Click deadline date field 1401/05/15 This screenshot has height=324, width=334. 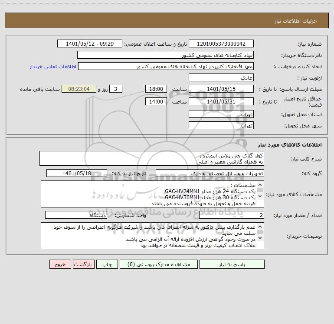pyautogui.click(x=221, y=89)
